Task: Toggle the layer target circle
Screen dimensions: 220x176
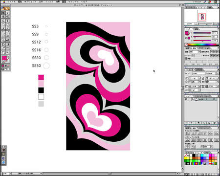Action: tap(214, 99)
